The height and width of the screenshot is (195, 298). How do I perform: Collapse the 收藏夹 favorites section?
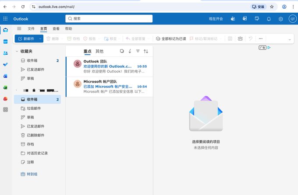17,51
